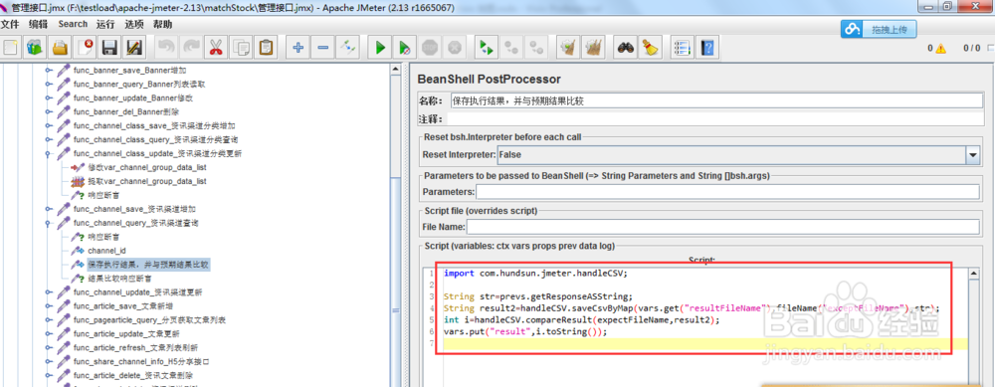Image resolution: width=995 pixels, height=387 pixels.
Task: Click the Toggle enable/disable icon
Action: (x=347, y=48)
